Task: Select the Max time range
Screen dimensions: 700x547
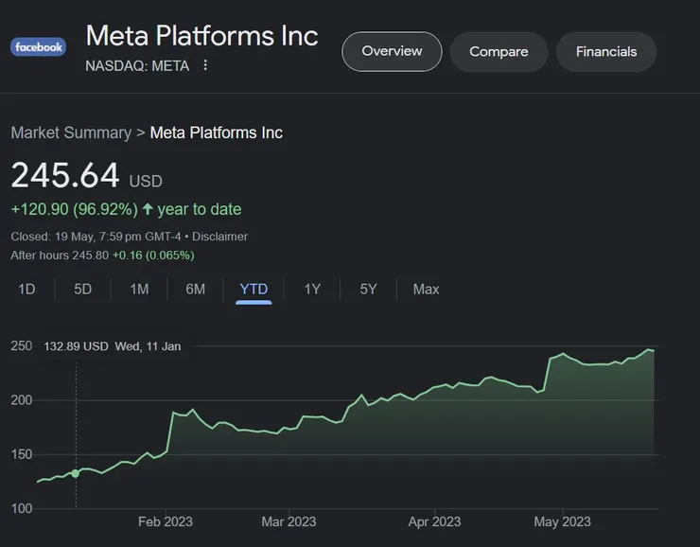Action: [426, 290]
